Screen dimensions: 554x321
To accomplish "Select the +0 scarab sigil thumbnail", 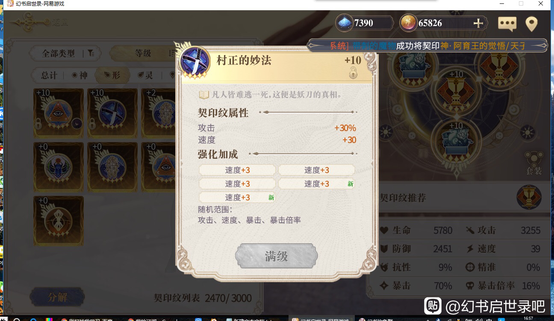I will pyautogui.click(x=59, y=167).
